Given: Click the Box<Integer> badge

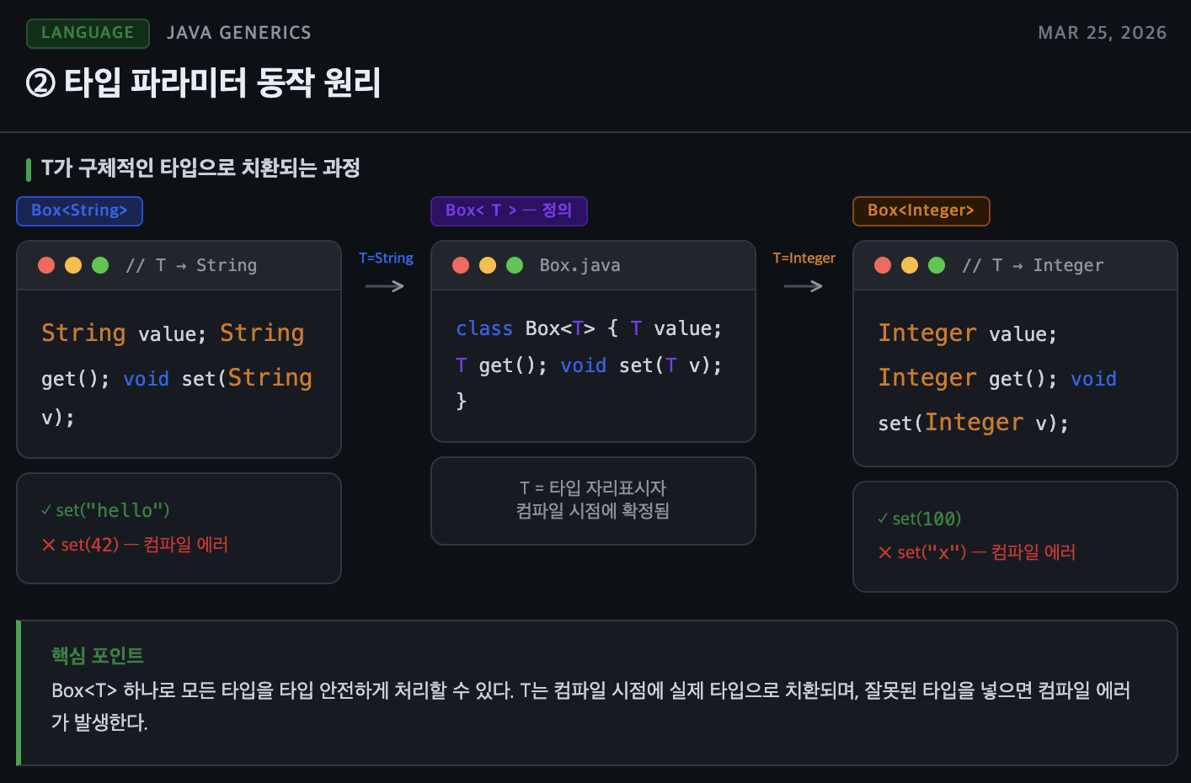Looking at the screenshot, I should [x=921, y=210].
